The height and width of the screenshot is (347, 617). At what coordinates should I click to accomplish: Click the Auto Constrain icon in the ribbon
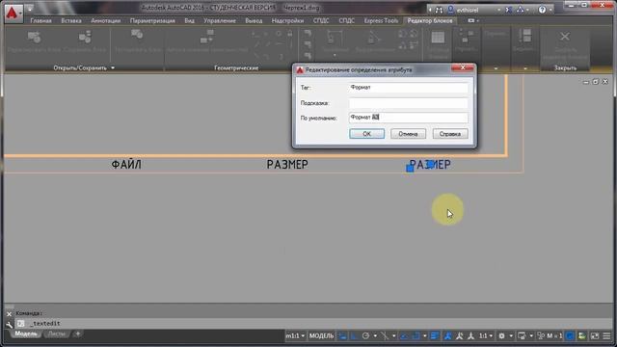click(x=207, y=37)
